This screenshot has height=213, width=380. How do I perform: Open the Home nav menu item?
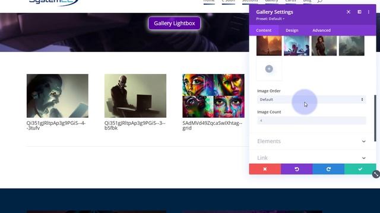pos(209,1)
